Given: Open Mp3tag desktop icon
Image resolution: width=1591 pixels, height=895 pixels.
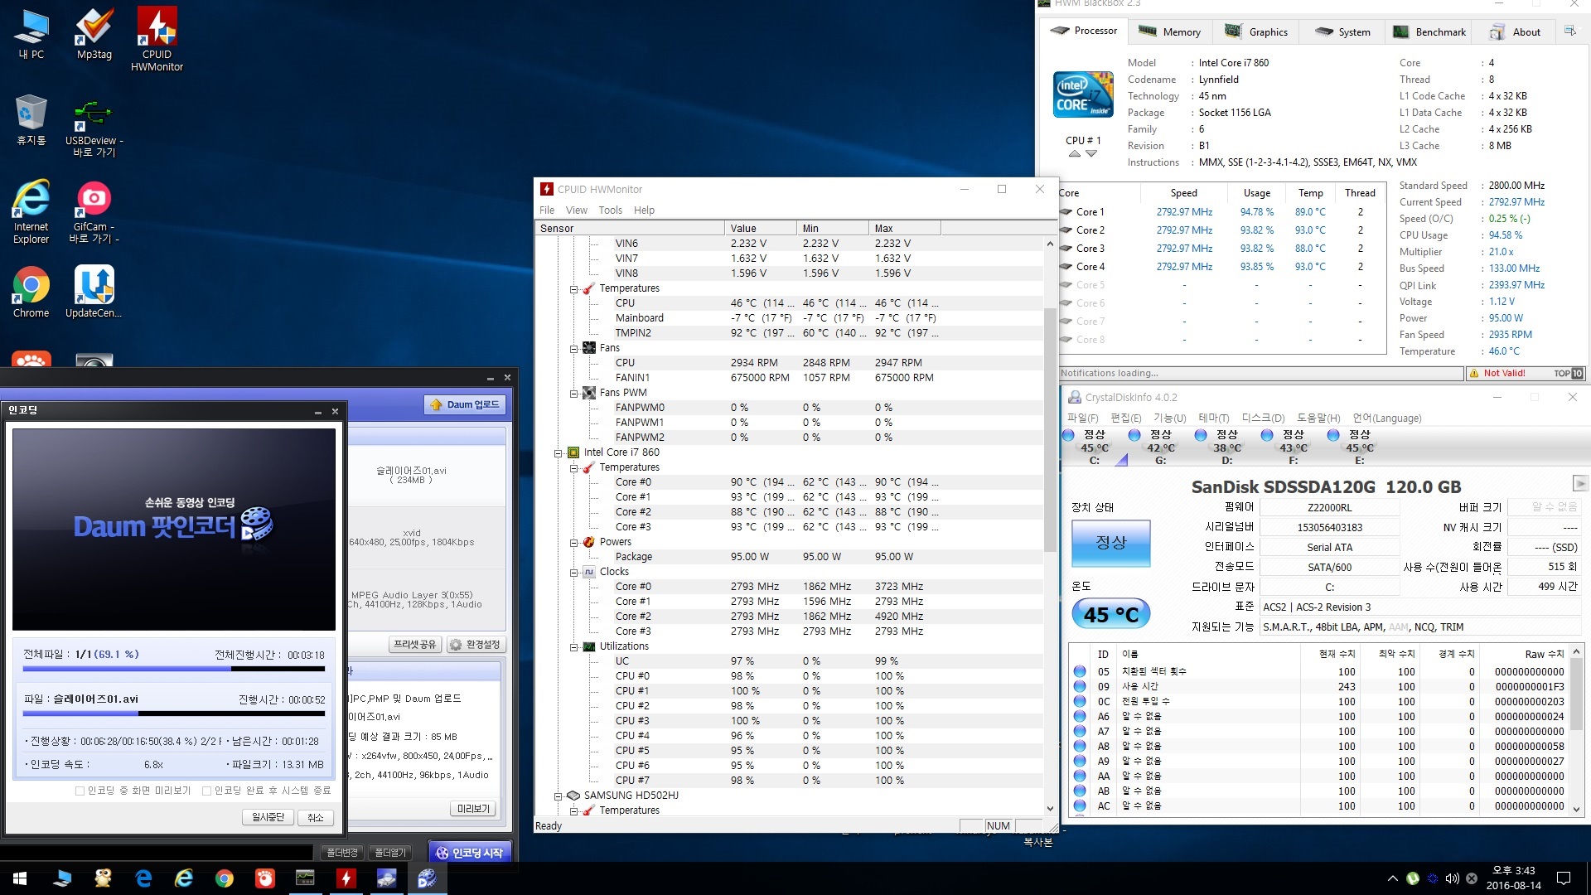Looking at the screenshot, I should coord(94,34).
